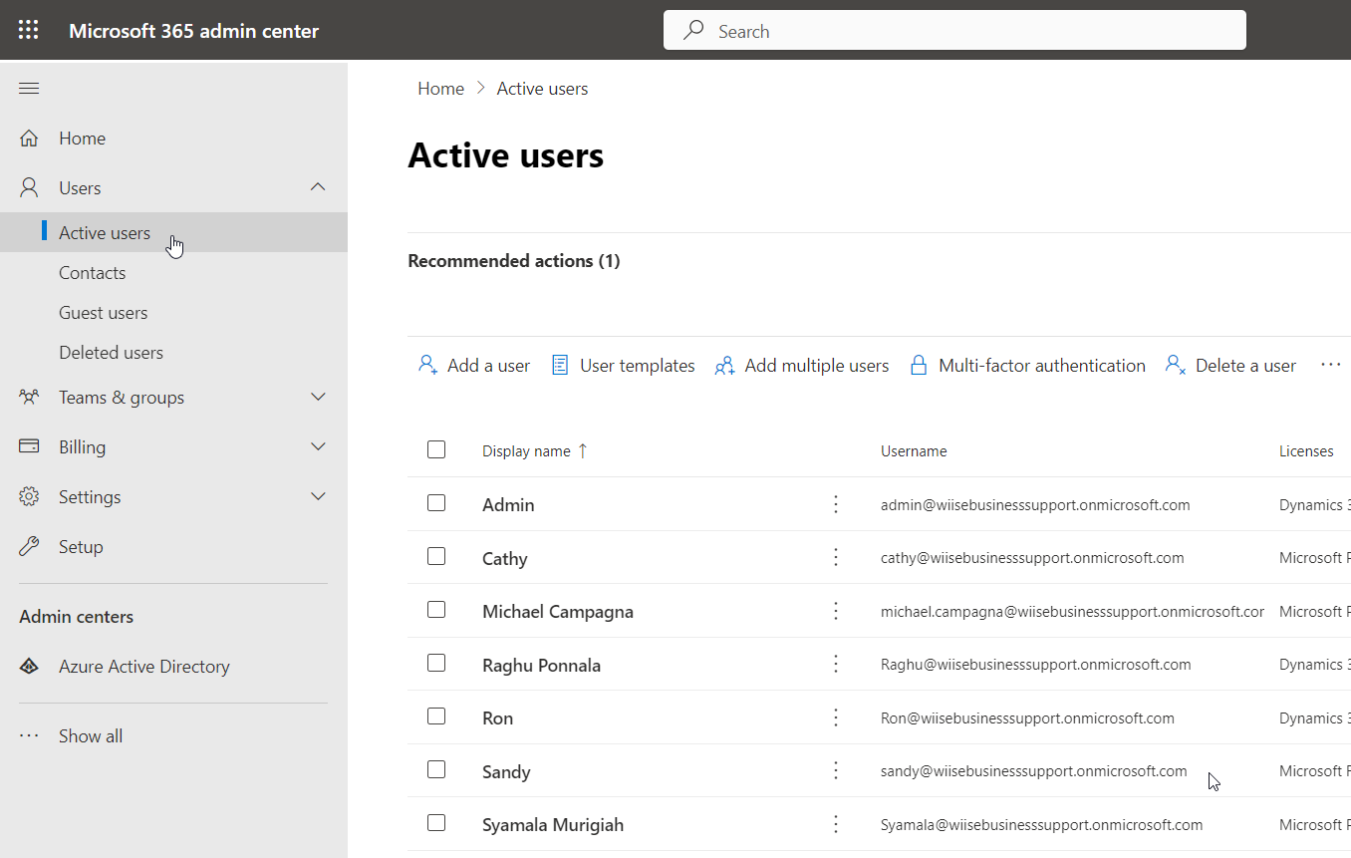Open Sandy display name
The height and width of the screenshot is (858, 1351).
coord(506,772)
